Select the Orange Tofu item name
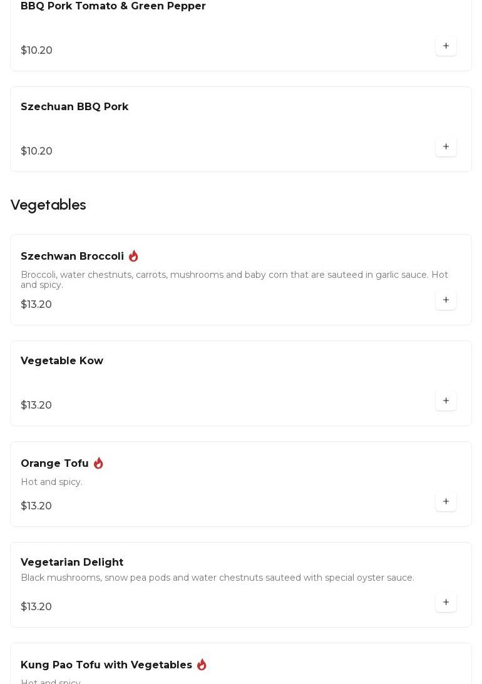This screenshot has height=684, width=482. 54,464
